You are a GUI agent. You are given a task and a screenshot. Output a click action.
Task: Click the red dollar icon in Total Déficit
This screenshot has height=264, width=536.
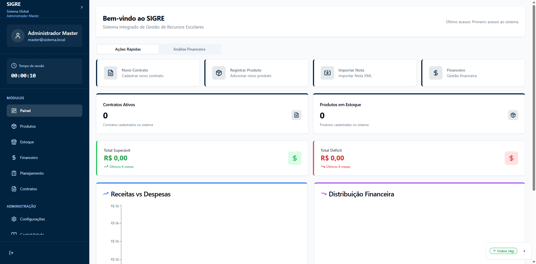[x=511, y=158]
